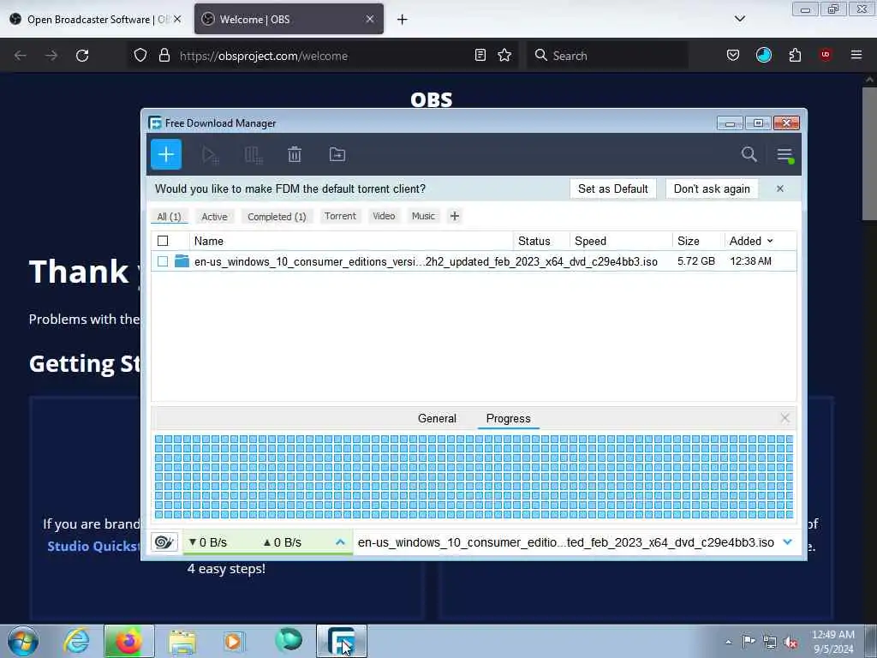Show hidden system tray icons
The height and width of the screenshot is (658, 877).
pyautogui.click(x=728, y=642)
